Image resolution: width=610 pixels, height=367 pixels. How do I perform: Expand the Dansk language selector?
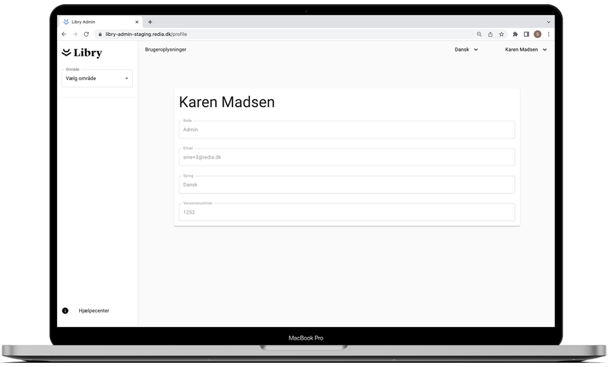click(x=466, y=50)
